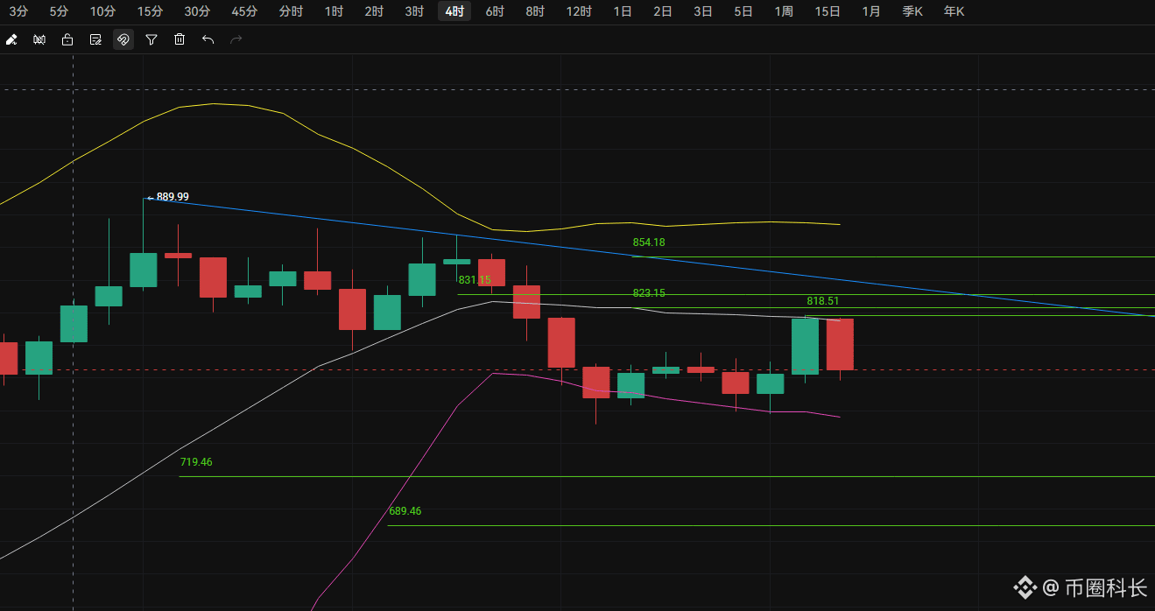Switch to 6时 timeframe
Viewport: 1155px width, 611px height.
[495, 11]
